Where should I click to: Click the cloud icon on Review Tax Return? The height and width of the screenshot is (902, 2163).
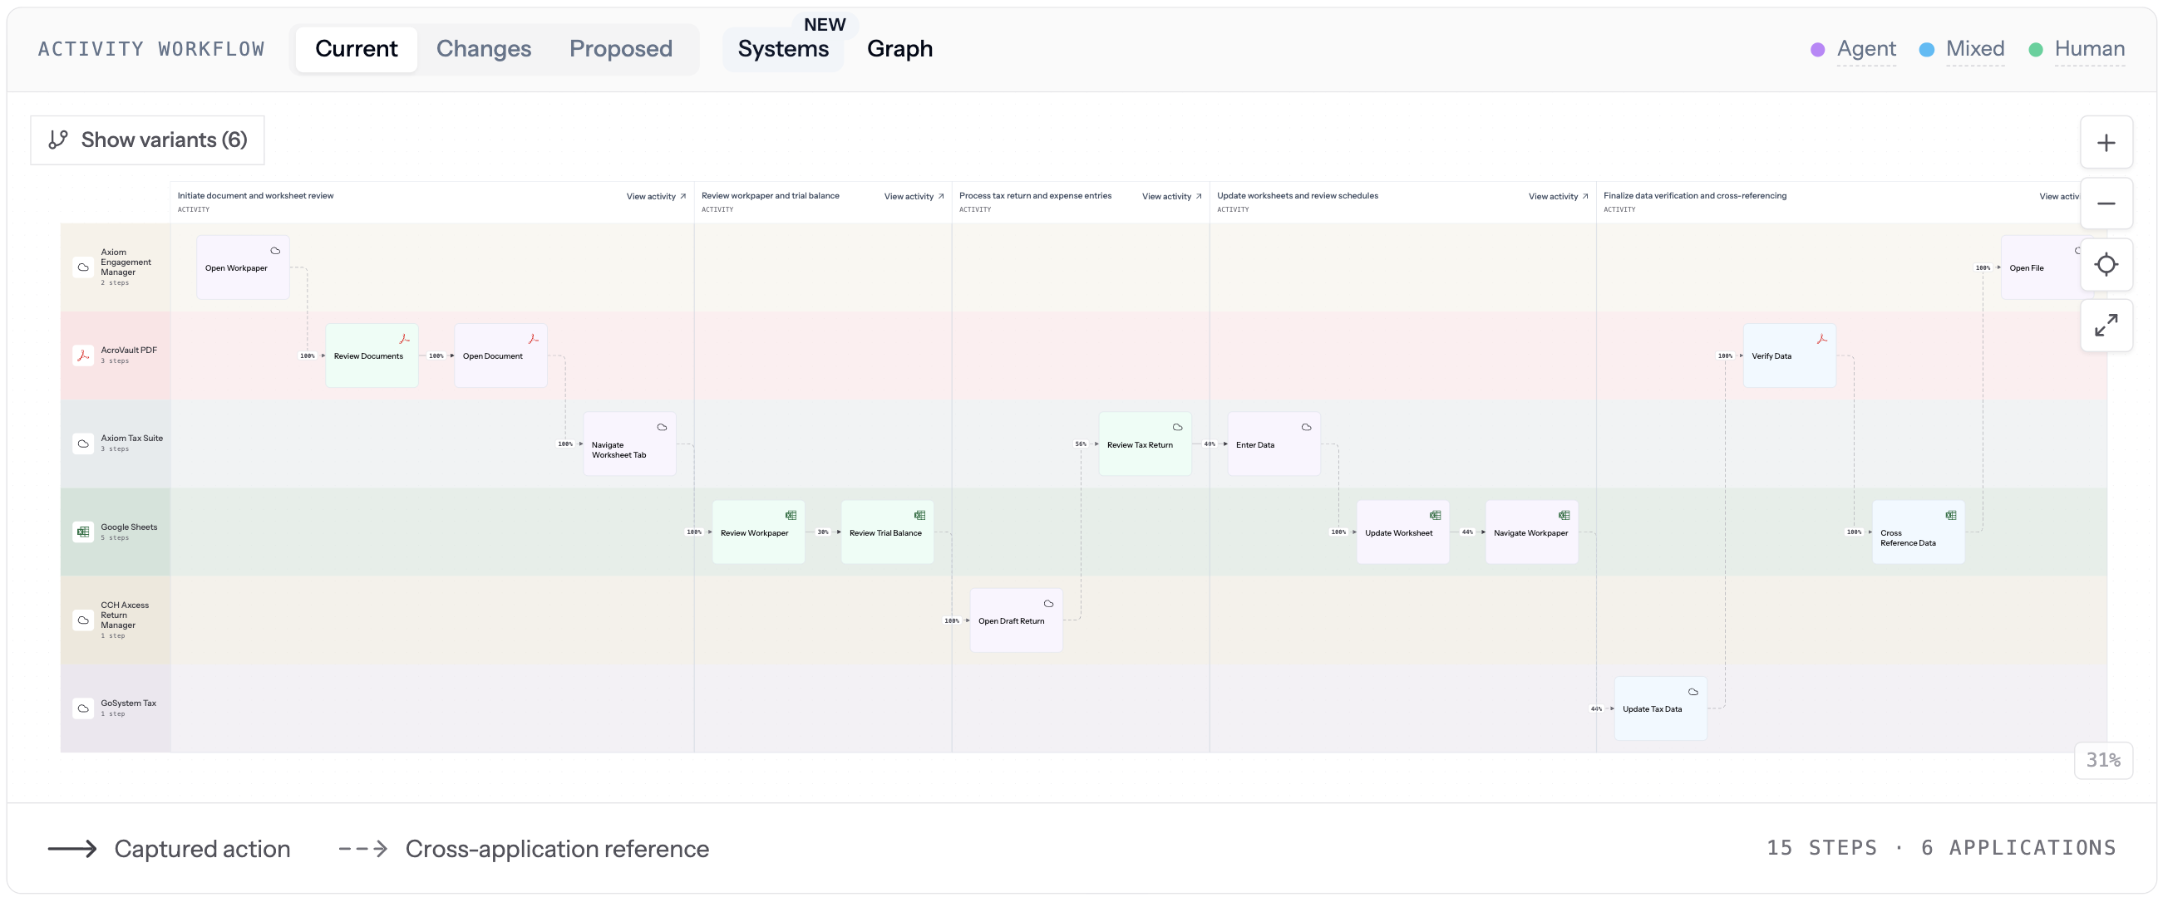coord(1177,427)
